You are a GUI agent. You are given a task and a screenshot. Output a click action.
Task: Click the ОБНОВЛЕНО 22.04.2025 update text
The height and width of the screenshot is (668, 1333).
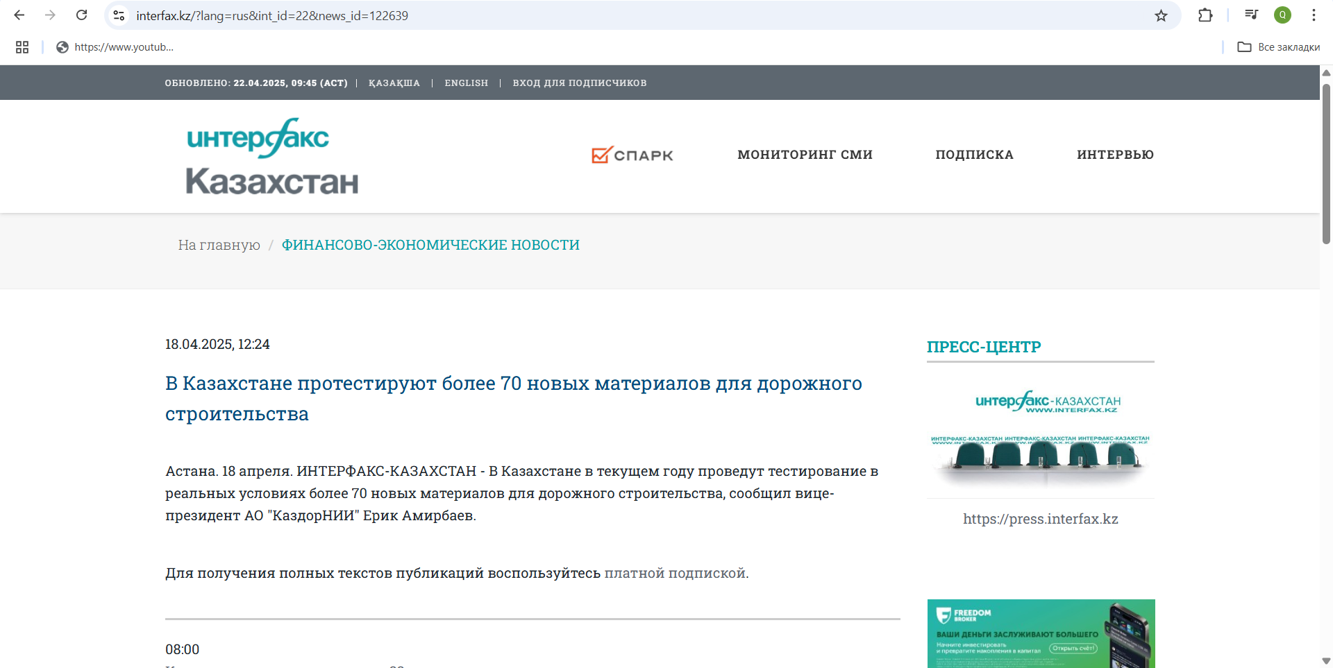click(256, 83)
